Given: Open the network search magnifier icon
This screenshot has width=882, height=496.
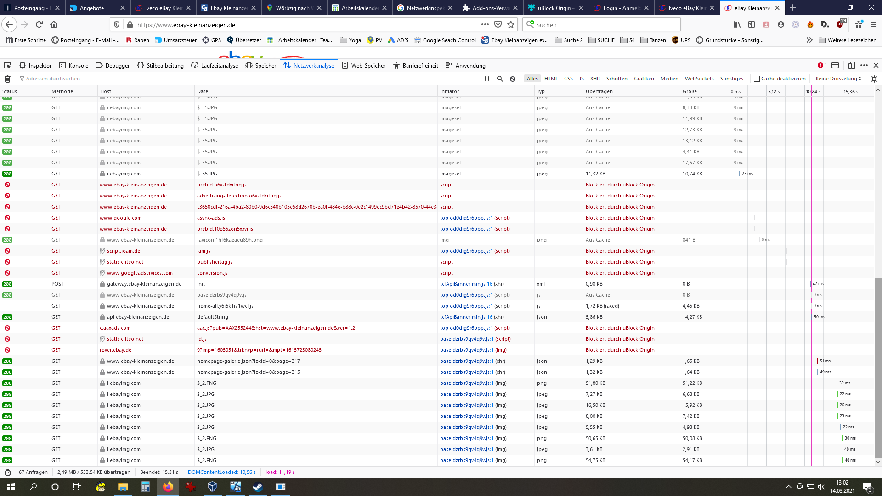Looking at the screenshot, I should pos(500,79).
